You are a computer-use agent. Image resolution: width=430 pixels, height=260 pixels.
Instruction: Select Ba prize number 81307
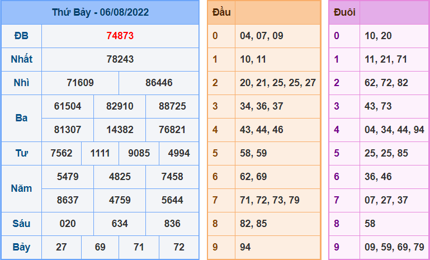68,130
